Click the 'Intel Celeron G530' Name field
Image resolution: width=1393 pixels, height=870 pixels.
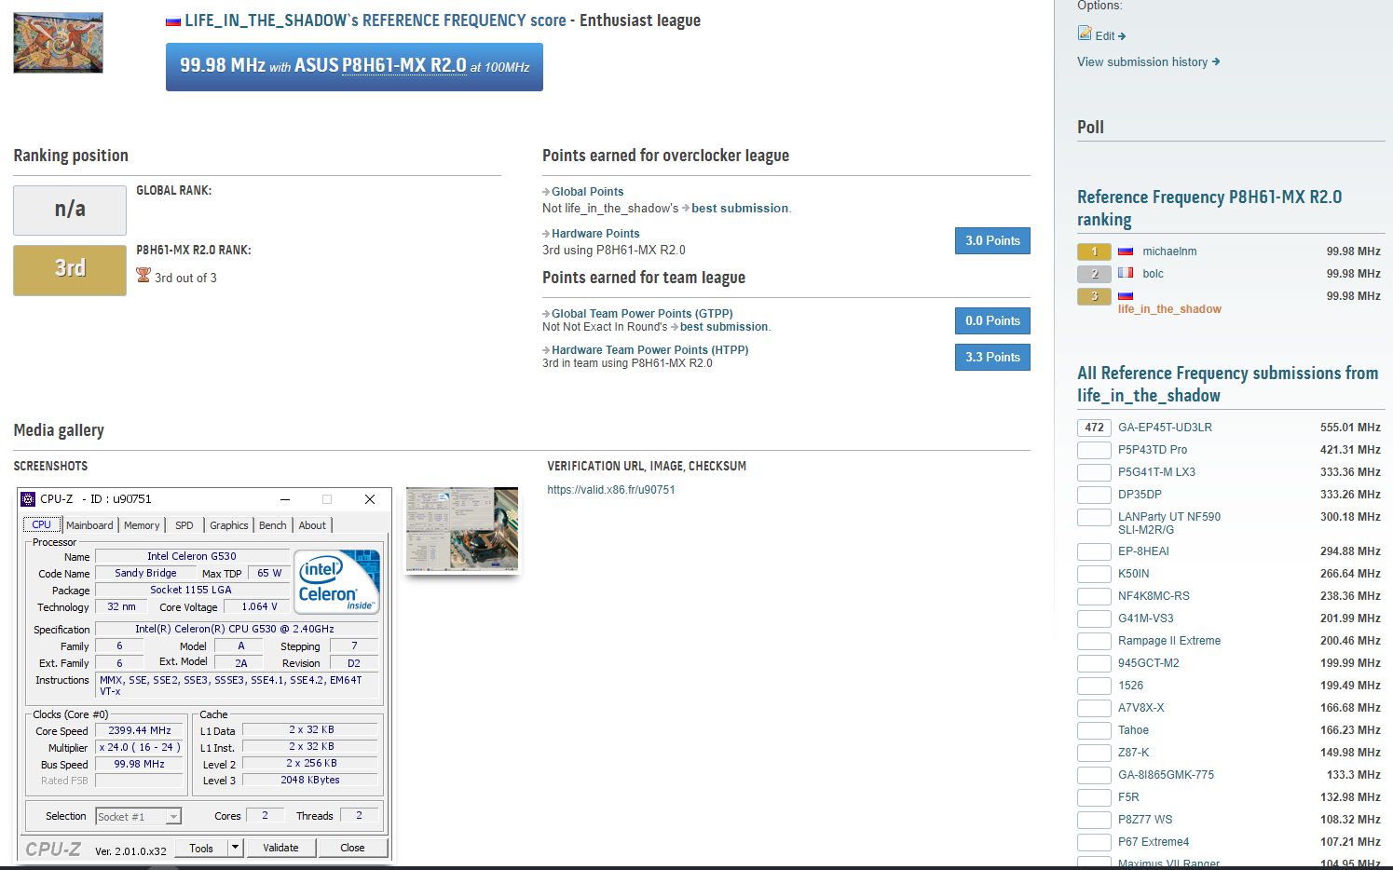[192, 556]
